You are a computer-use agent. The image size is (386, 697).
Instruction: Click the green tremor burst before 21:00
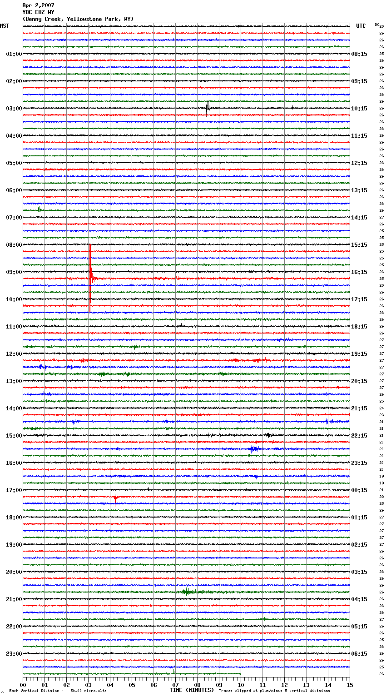pos(187,592)
